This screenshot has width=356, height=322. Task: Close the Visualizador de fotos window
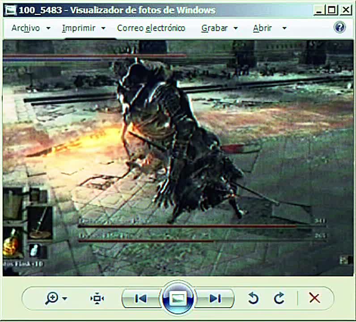click(346, 10)
